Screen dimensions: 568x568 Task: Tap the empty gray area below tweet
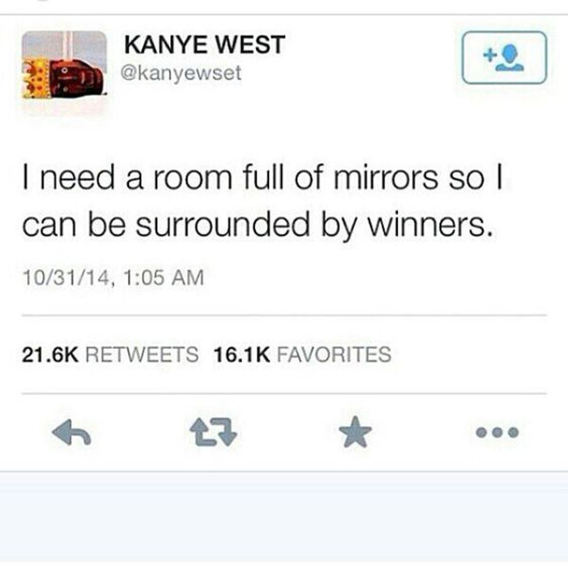[284, 519]
